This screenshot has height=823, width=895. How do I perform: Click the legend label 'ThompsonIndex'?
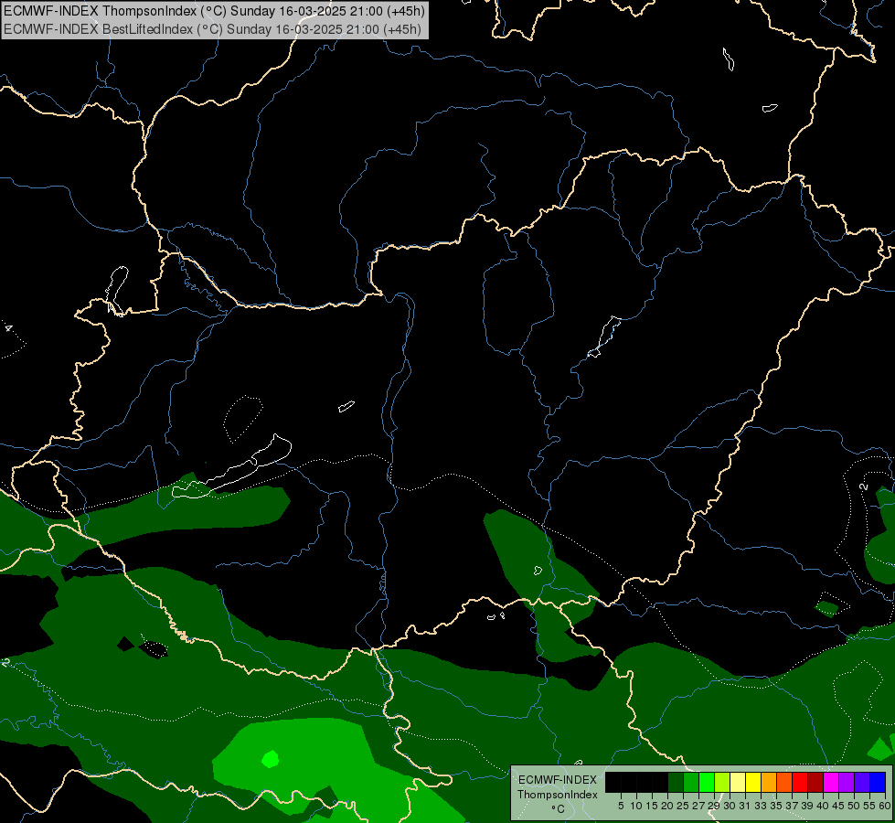(557, 795)
